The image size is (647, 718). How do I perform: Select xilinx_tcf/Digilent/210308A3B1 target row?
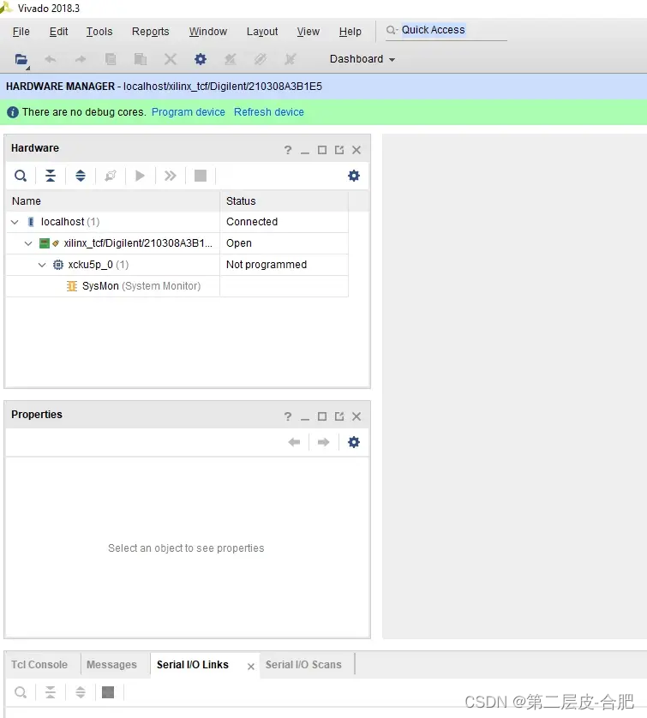coord(138,243)
